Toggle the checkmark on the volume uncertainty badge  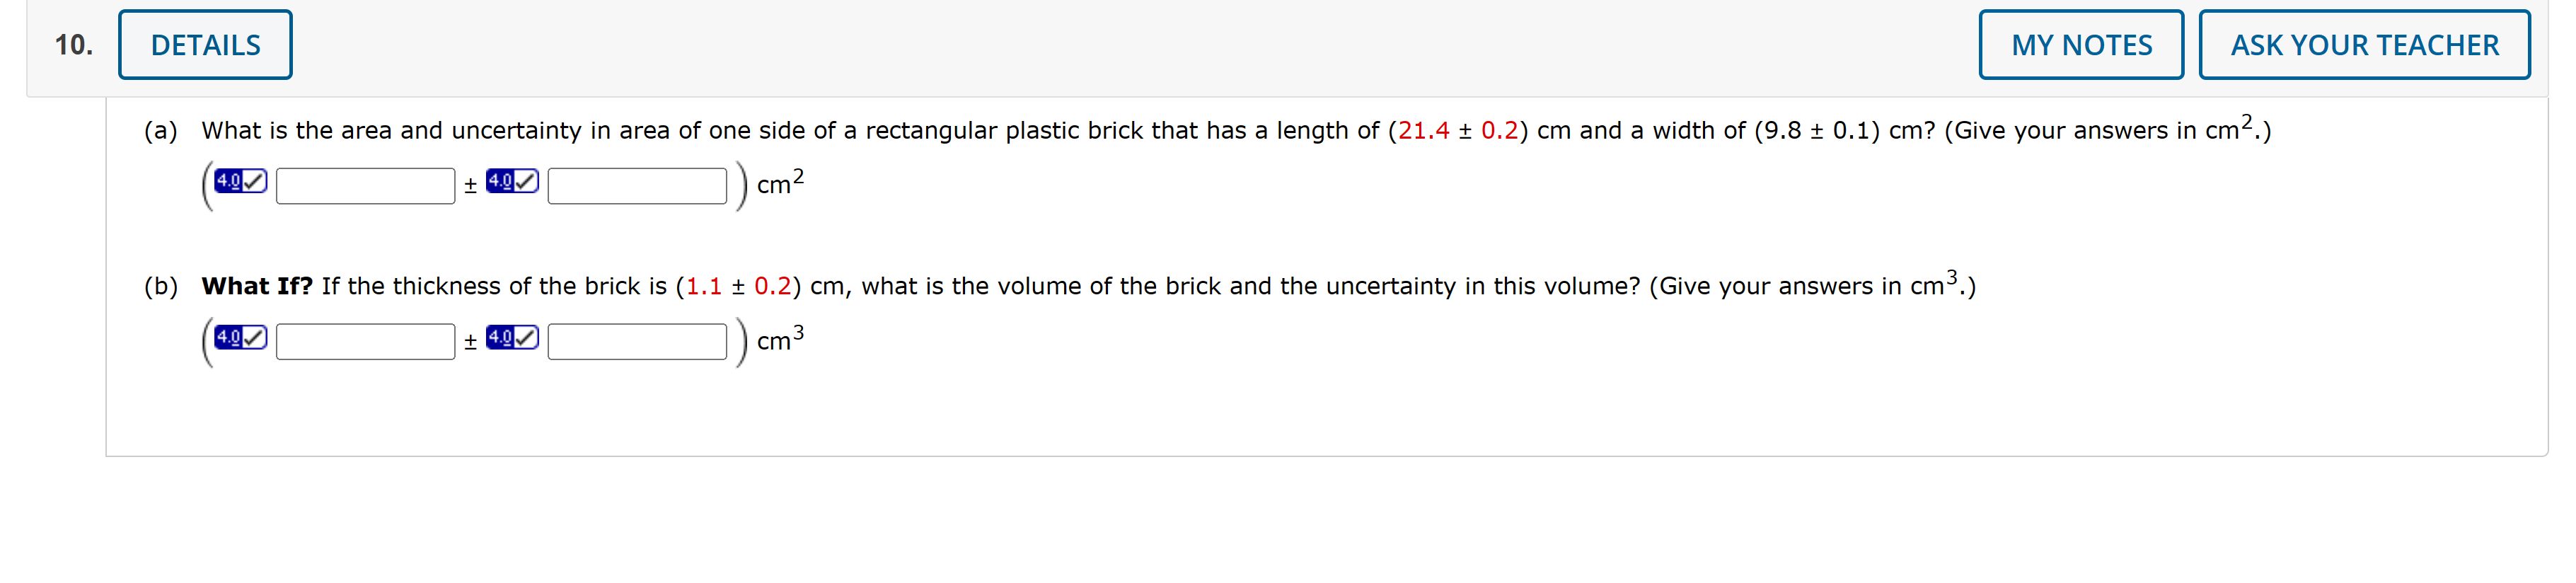pos(525,337)
